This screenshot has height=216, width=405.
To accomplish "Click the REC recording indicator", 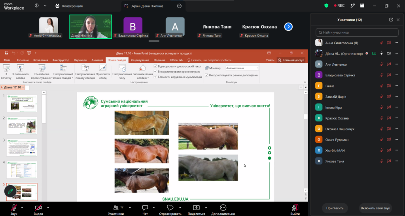I will click(x=339, y=6).
